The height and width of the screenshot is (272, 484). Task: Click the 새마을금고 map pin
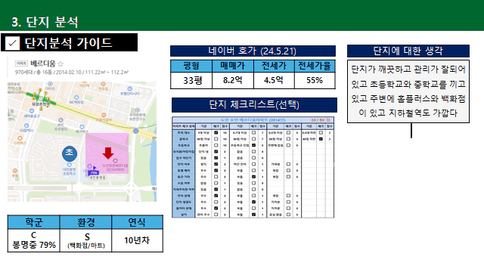[x=32, y=111]
